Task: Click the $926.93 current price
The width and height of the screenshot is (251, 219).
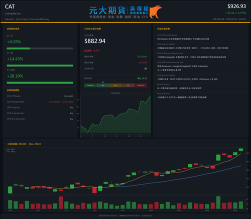Action: (236, 6)
